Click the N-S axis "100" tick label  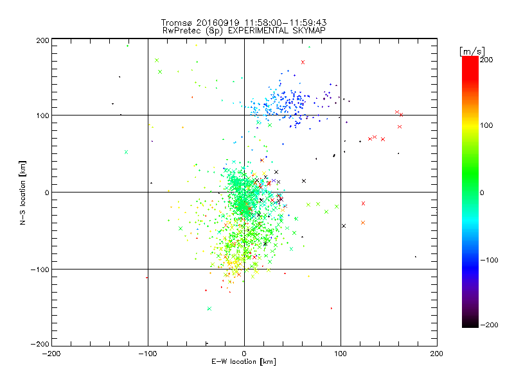(x=42, y=116)
